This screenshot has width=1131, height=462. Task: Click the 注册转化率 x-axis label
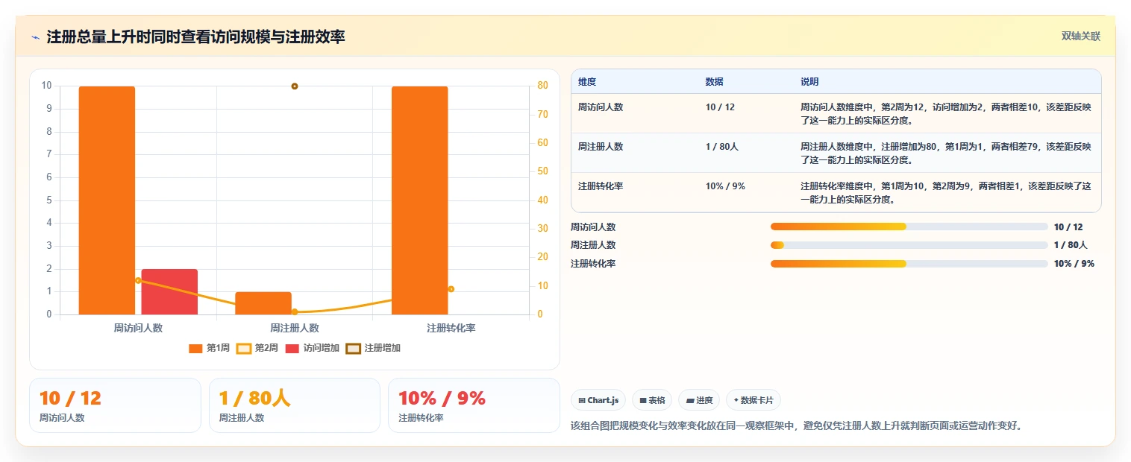451,328
